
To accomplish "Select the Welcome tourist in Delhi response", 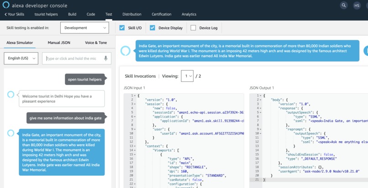I will [62, 99].
